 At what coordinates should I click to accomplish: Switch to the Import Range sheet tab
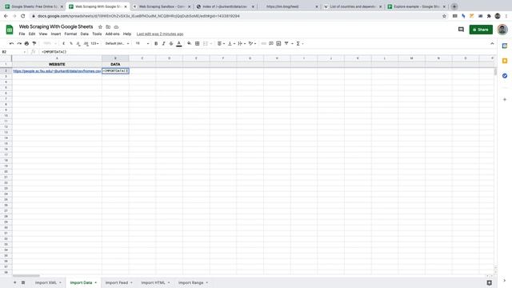click(x=193, y=282)
